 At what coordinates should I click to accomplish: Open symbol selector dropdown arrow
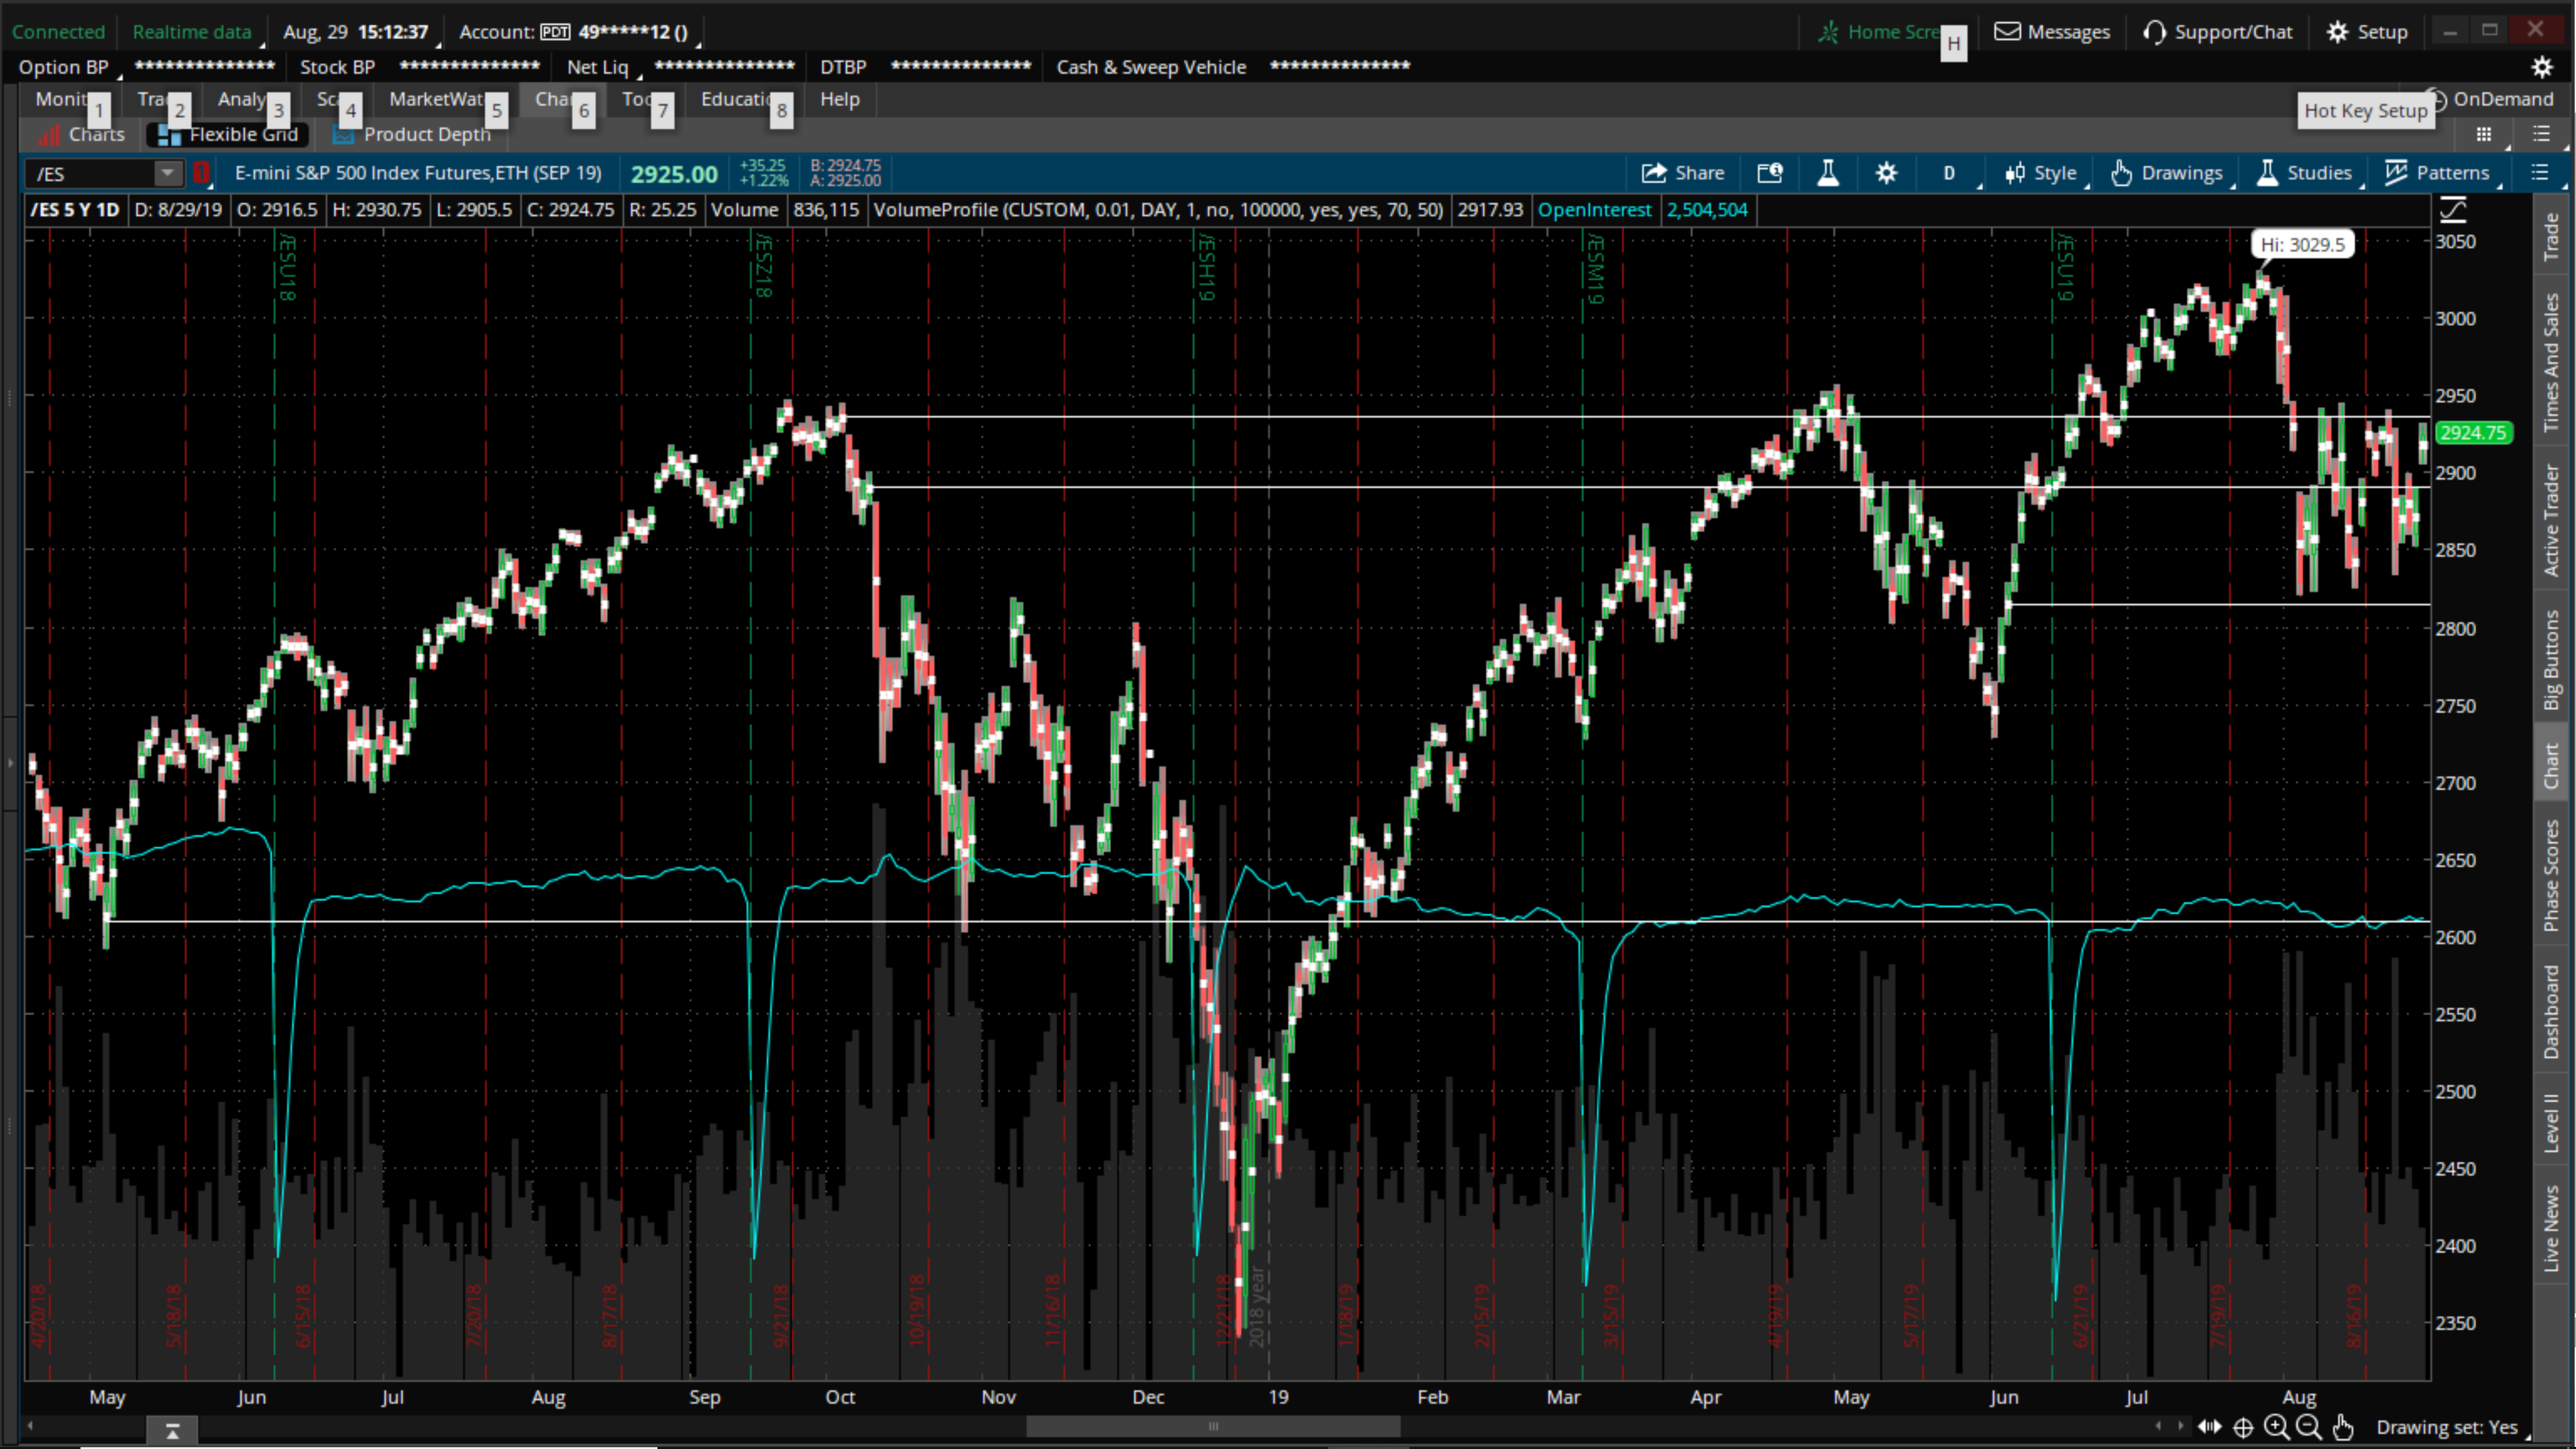click(167, 173)
